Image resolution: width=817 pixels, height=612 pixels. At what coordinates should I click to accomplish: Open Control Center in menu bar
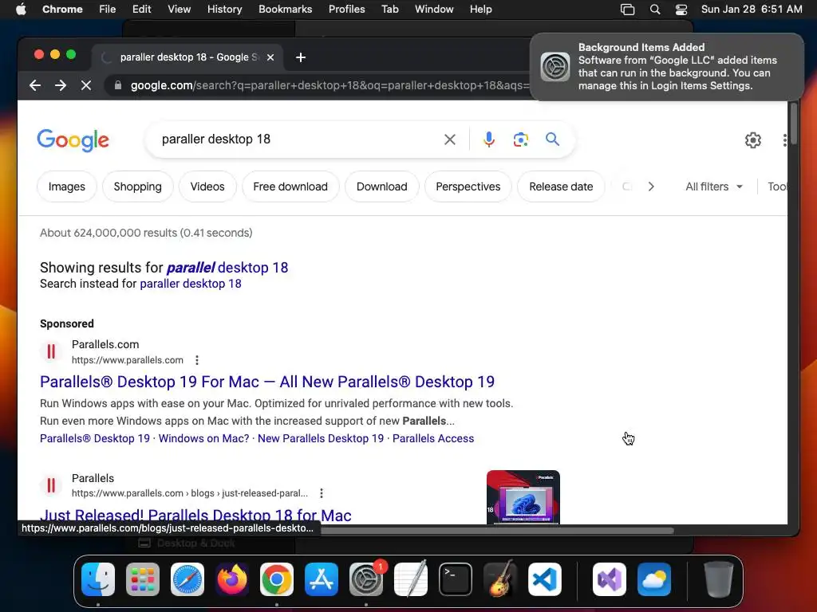681,10
